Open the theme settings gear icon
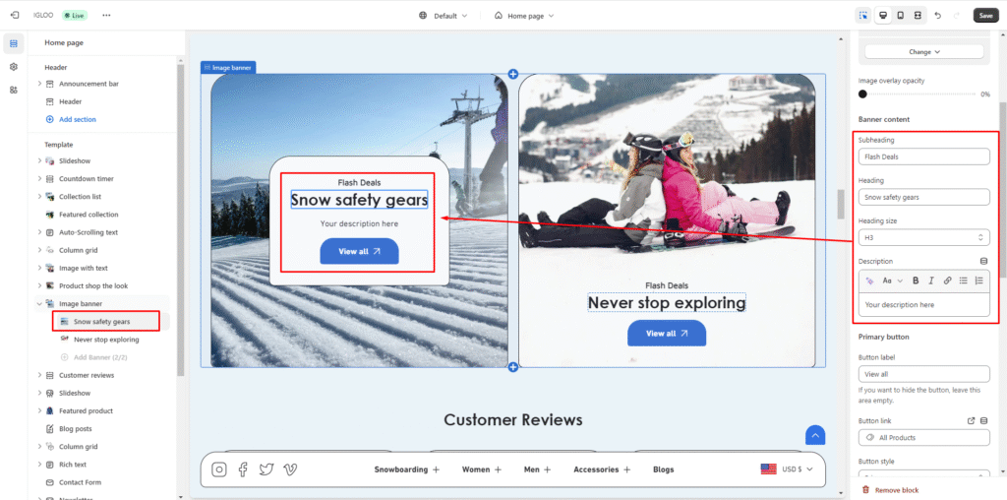 (14, 67)
